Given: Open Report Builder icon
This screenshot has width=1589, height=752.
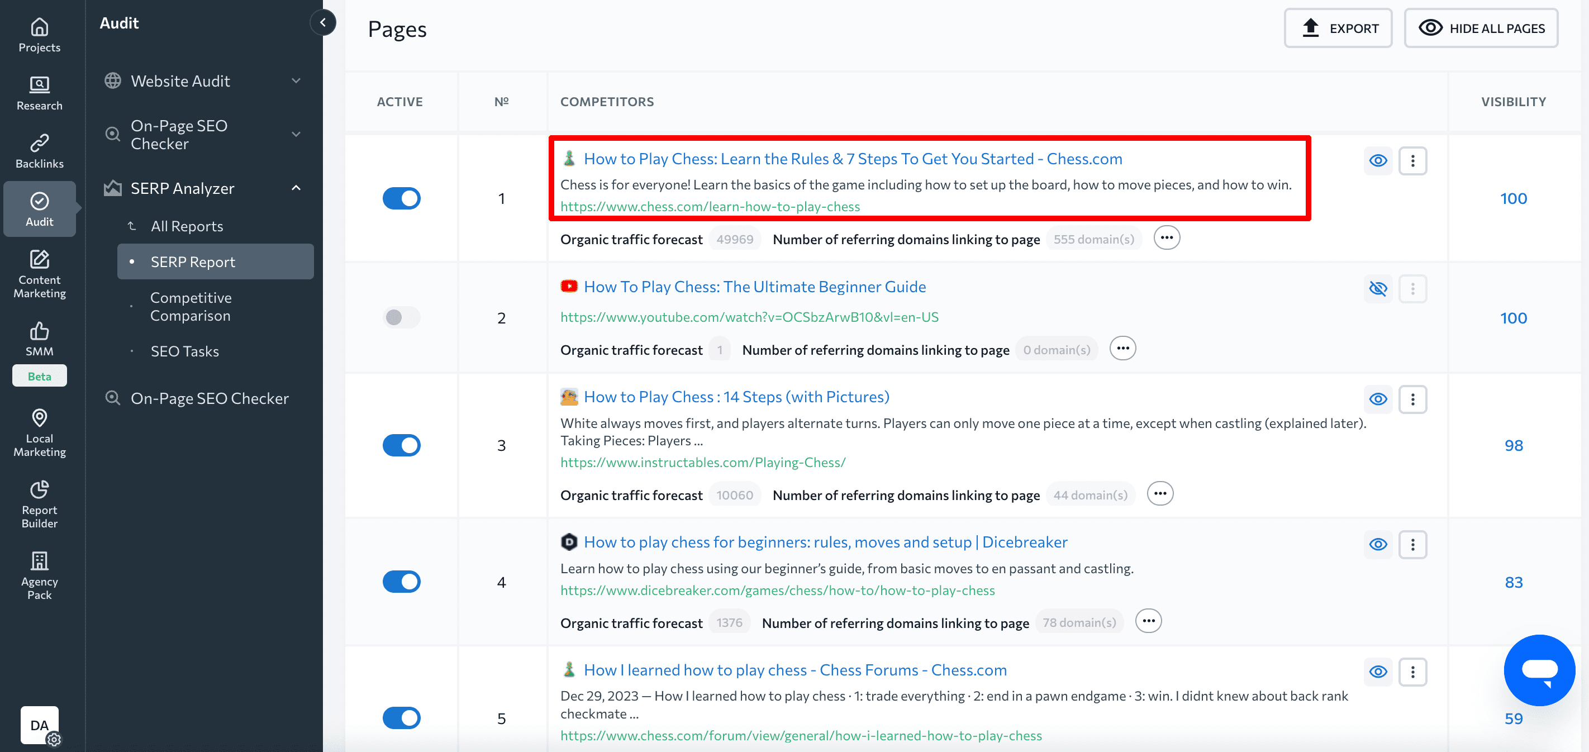Looking at the screenshot, I should click(x=40, y=489).
